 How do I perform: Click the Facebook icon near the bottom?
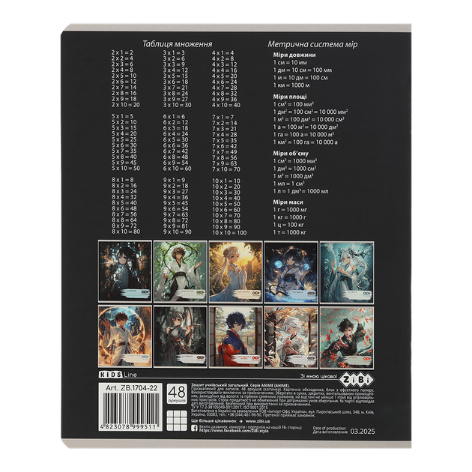pos(195,428)
